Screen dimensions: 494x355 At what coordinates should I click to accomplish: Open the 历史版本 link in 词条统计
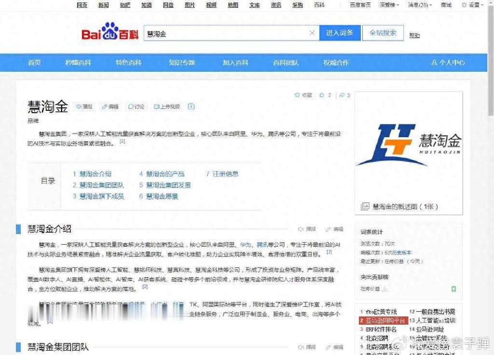[401, 252]
